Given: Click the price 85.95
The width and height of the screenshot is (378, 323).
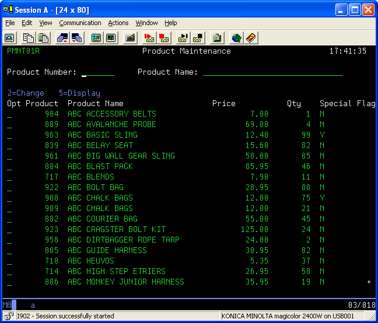Looking at the screenshot, I should [257, 166].
